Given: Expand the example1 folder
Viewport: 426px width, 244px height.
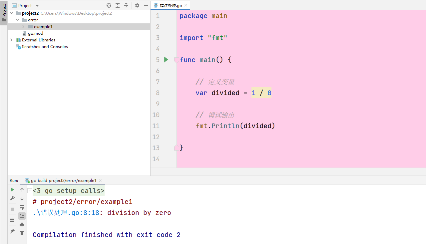Looking at the screenshot, I should coord(23,26).
